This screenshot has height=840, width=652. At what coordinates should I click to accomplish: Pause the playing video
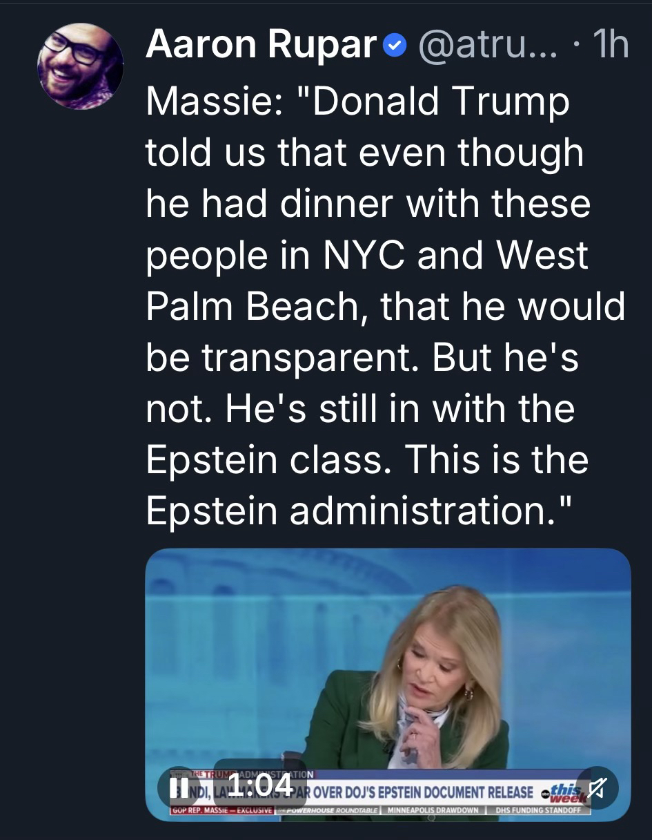tap(179, 787)
